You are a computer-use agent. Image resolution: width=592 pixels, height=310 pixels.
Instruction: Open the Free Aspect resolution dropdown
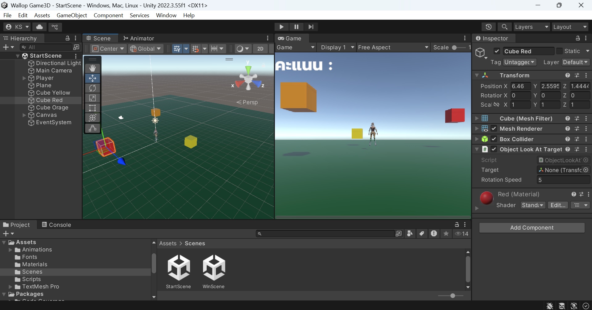pos(393,47)
